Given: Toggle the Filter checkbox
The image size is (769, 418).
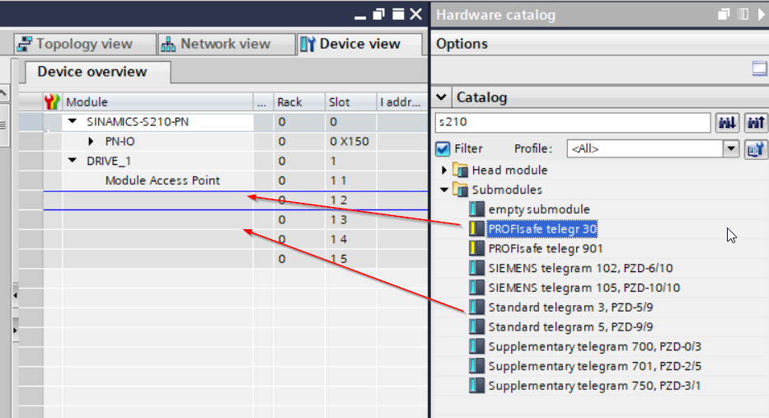Looking at the screenshot, I should pyautogui.click(x=443, y=148).
